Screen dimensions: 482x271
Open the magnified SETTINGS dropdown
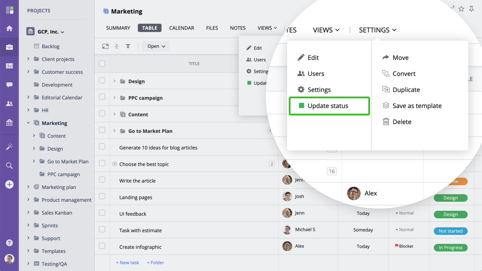(x=377, y=30)
